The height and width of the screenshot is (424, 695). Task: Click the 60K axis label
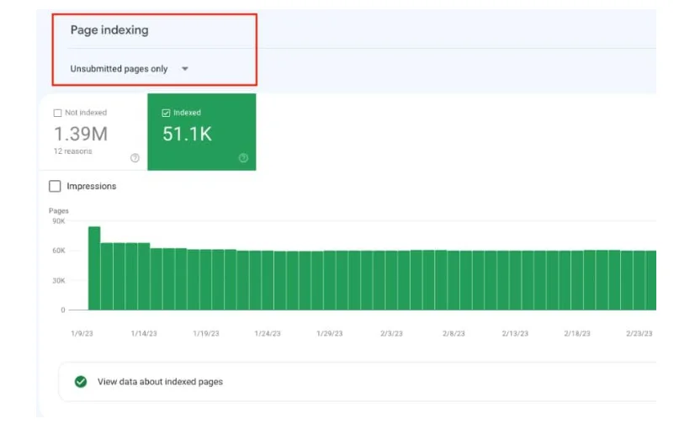tap(59, 251)
